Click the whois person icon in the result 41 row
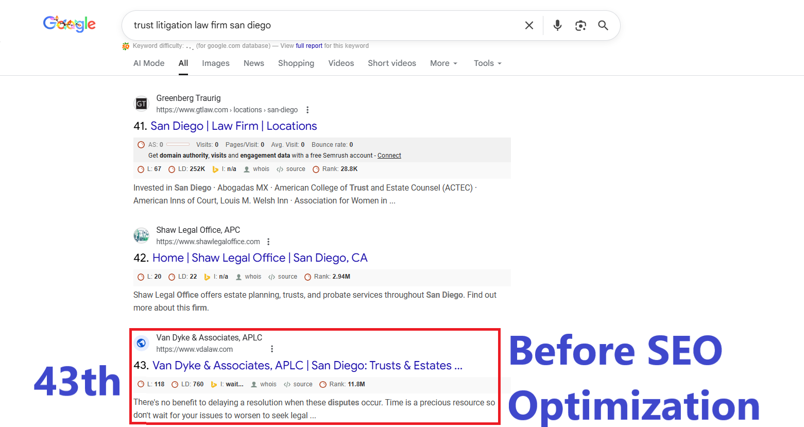 247,169
